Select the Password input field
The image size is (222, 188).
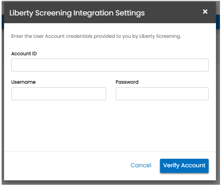tap(162, 94)
